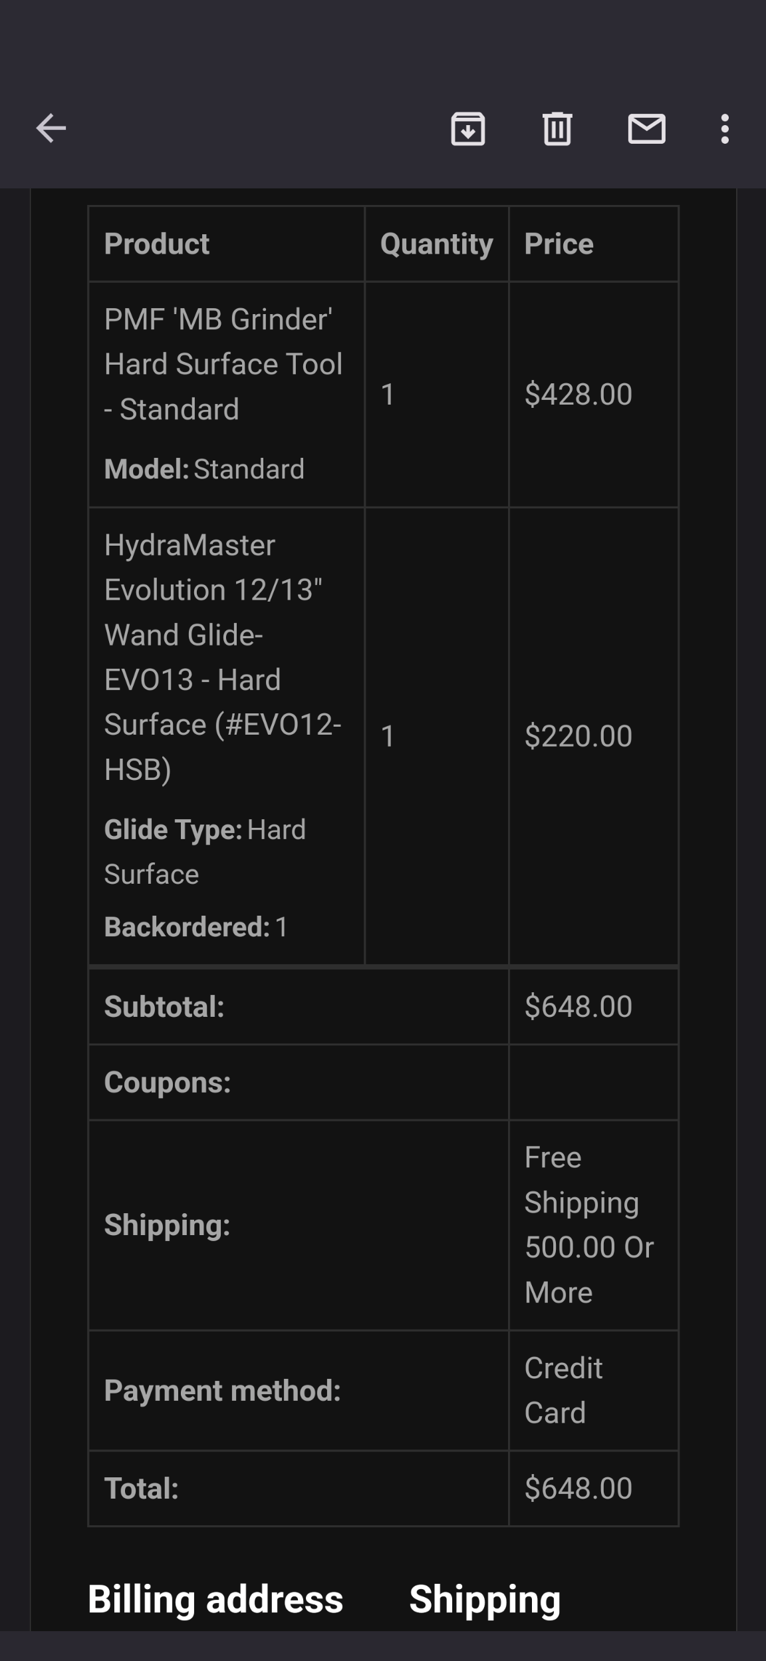
Task: Tap the Quantity column header
Action: click(436, 244)
